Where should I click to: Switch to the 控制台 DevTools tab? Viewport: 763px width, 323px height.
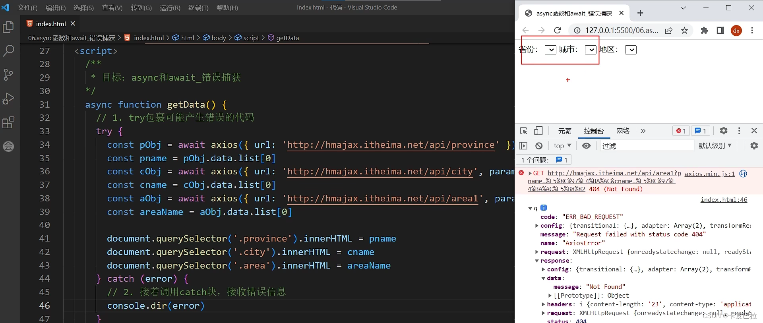[x=594, y=131]
